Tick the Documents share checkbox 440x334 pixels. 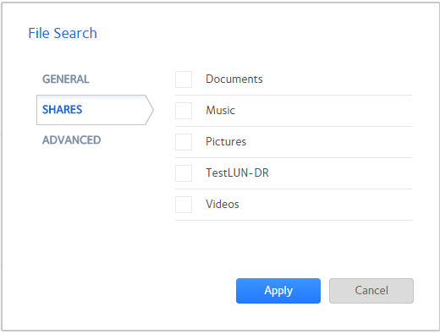(x=184, y=79)
